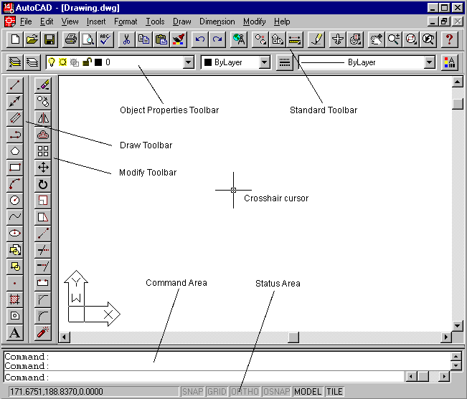Open object Properties button with colored A
The width and height of the screenshot is (467, 399).
450,62
